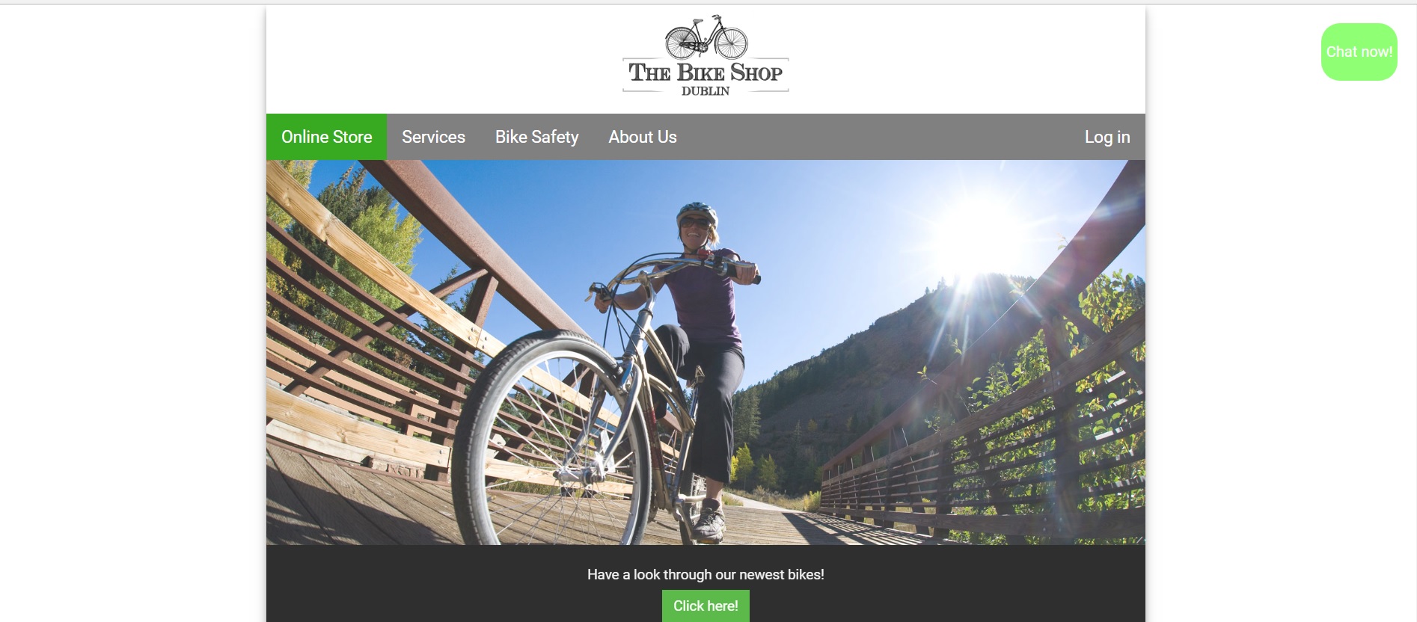1417x622 pixels.
Task: Click The Bike Shop logo text
Action: (x=706, y=73)
